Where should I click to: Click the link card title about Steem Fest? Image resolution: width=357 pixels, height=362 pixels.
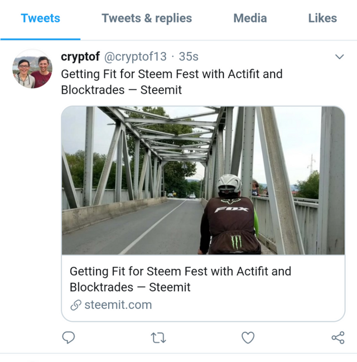pos(180,279)
